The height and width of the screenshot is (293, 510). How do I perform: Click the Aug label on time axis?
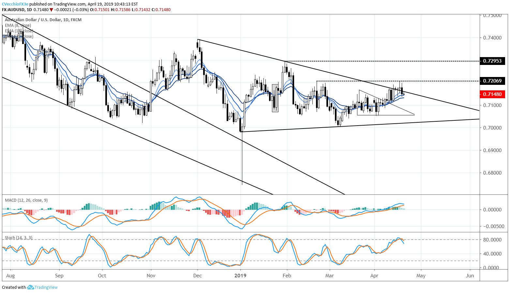10,276
